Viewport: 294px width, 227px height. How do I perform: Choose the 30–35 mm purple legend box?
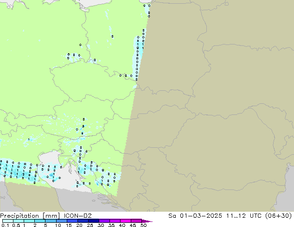click(104, 221)
